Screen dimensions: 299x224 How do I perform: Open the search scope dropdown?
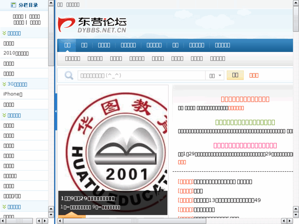click(215, 76)
